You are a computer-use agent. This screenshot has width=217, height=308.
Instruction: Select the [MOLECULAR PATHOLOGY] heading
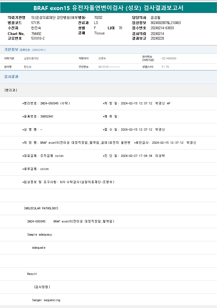coord(41,208)
